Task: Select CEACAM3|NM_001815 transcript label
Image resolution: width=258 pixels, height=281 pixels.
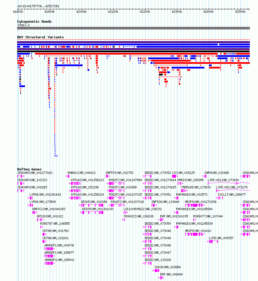Action: point(32,187)
